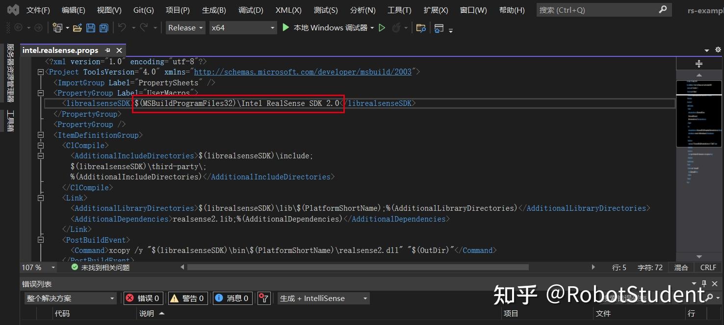
Task: Start debugging with the green play icon
Action: [286, 28]
